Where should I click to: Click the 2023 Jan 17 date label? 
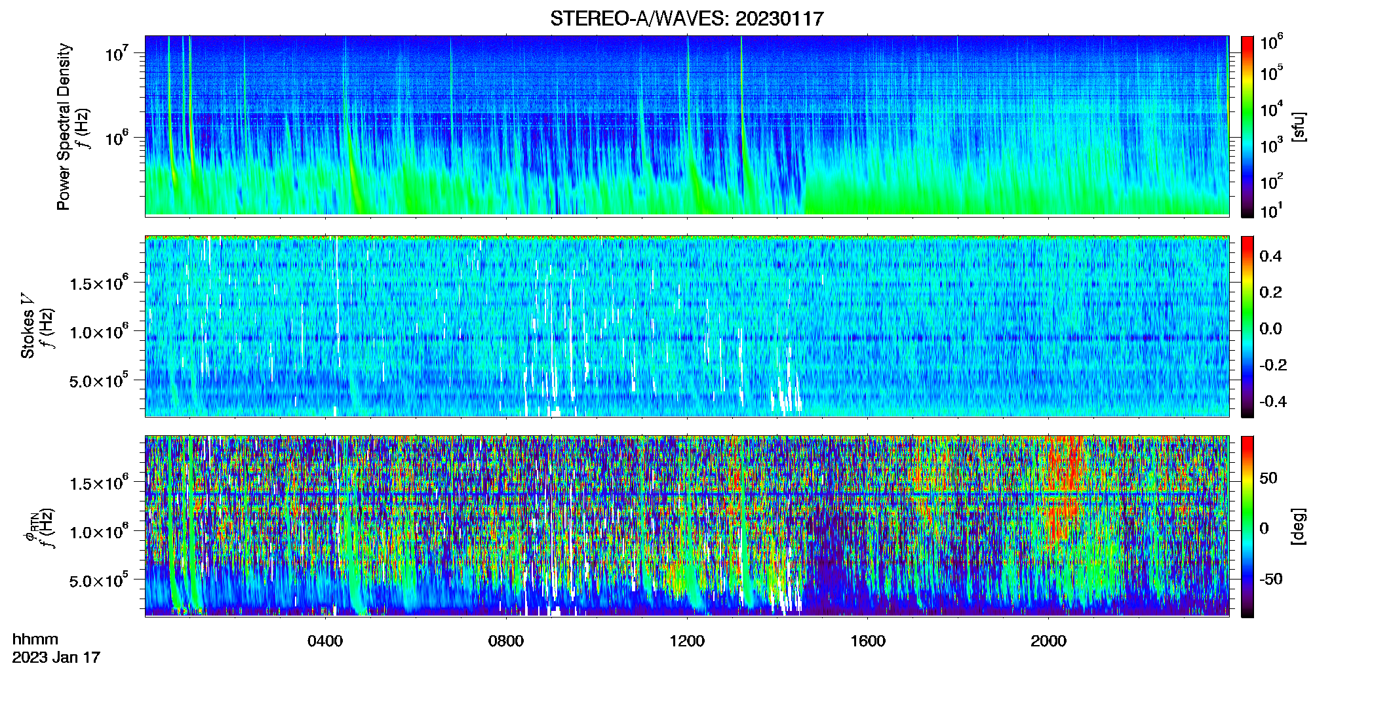coord(56,657)
